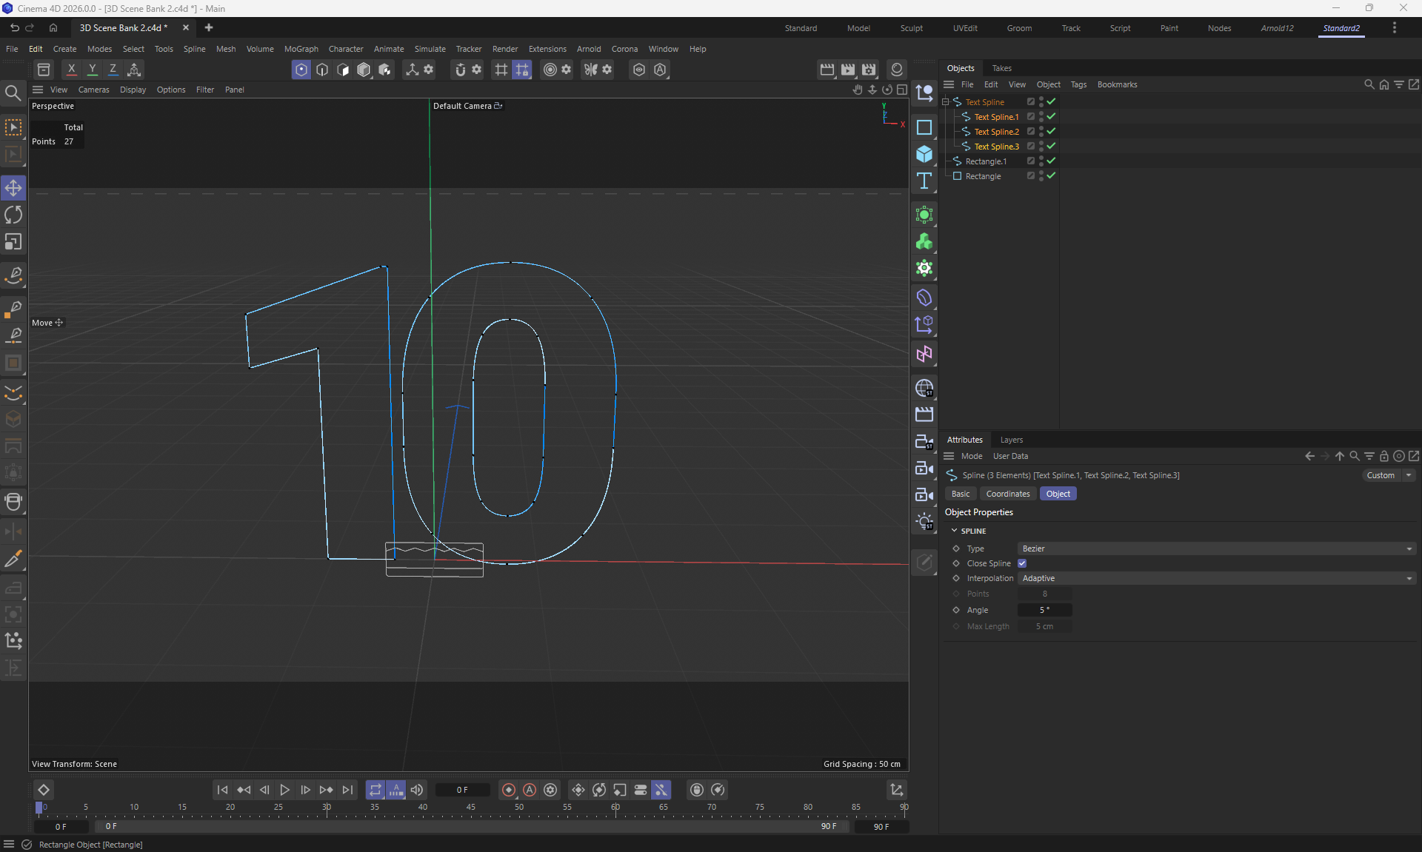Click the Angle value field
The image size is (1422, 852).
[x=1044, y=610]
